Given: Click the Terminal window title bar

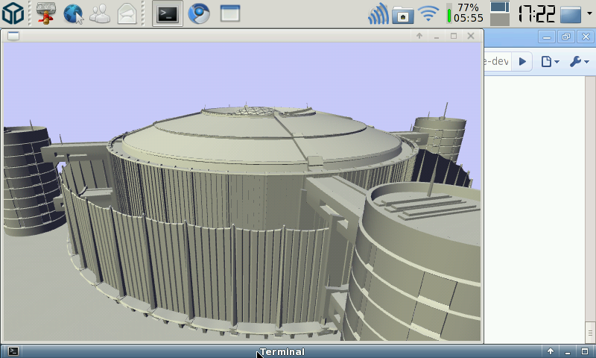Looking at the screenshot, I should coord(282,351).
